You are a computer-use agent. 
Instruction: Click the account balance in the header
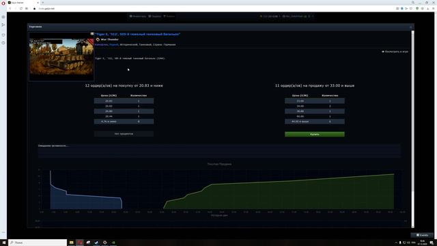(270, 16)
